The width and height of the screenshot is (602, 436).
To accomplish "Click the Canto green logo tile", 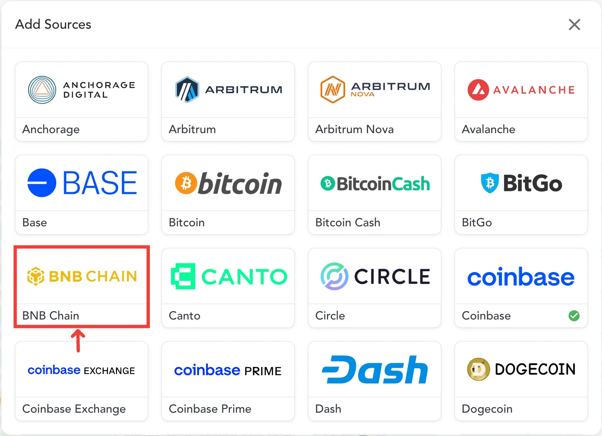I will point(228,276).
